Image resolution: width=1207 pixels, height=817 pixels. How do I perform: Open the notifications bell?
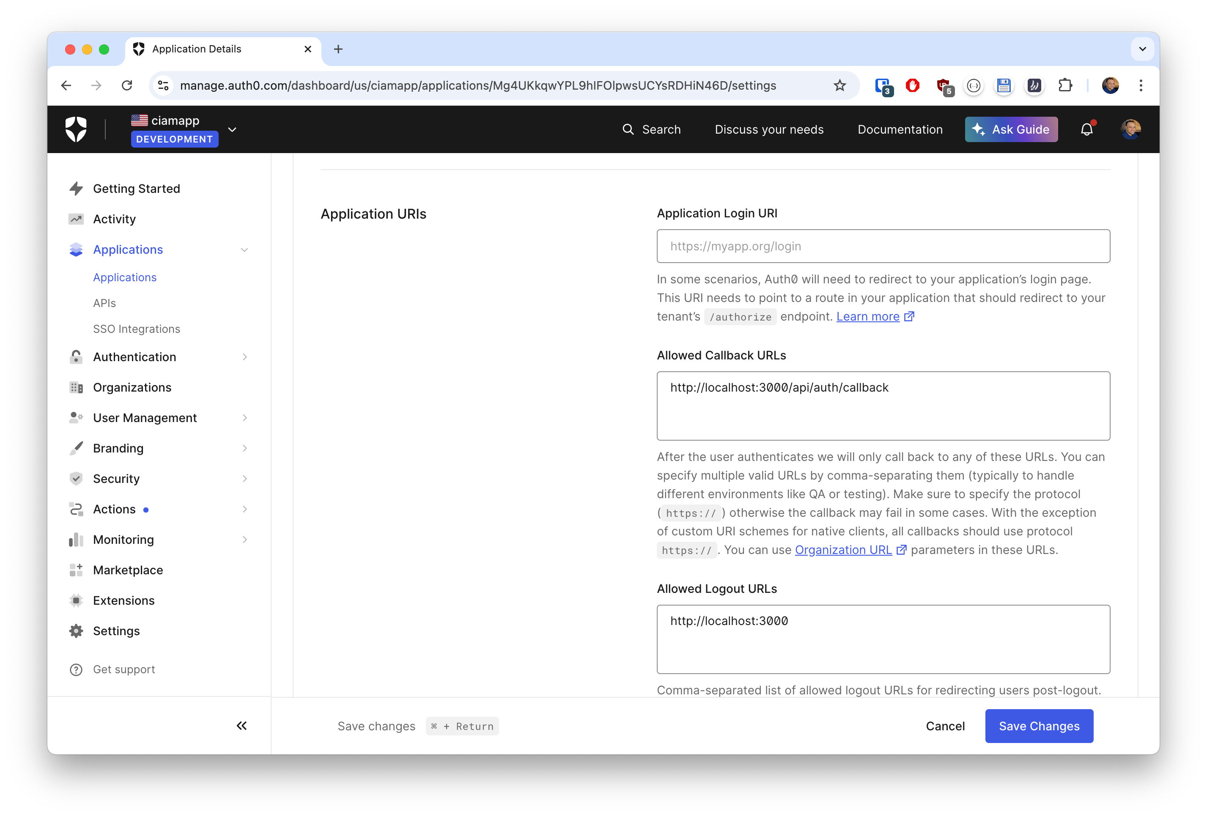pyautogui.click(x=1086, y=129)
